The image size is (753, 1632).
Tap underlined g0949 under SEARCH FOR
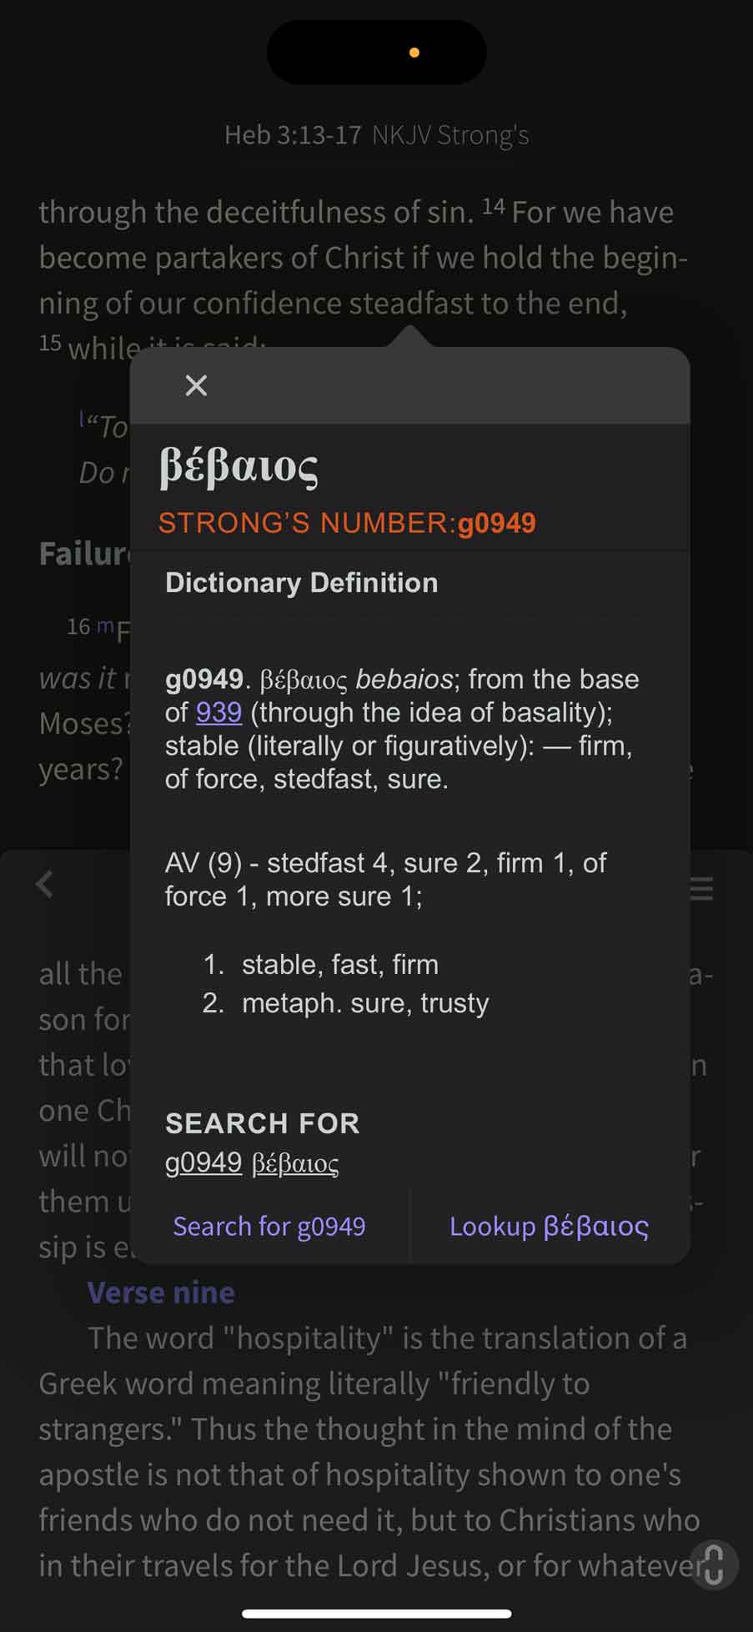tap(203, 1162)
